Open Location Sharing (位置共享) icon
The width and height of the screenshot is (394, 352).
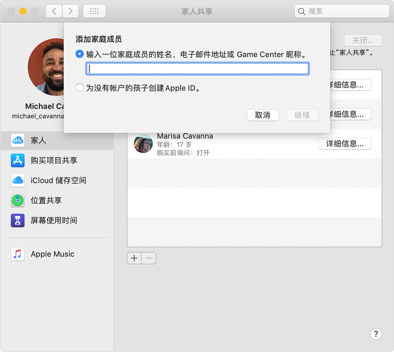coord(18,200)
